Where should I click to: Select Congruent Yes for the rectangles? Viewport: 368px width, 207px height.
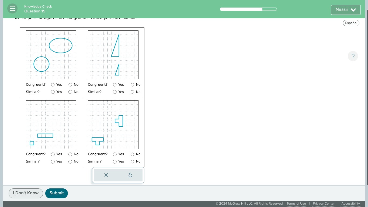[x=53, y=154]
